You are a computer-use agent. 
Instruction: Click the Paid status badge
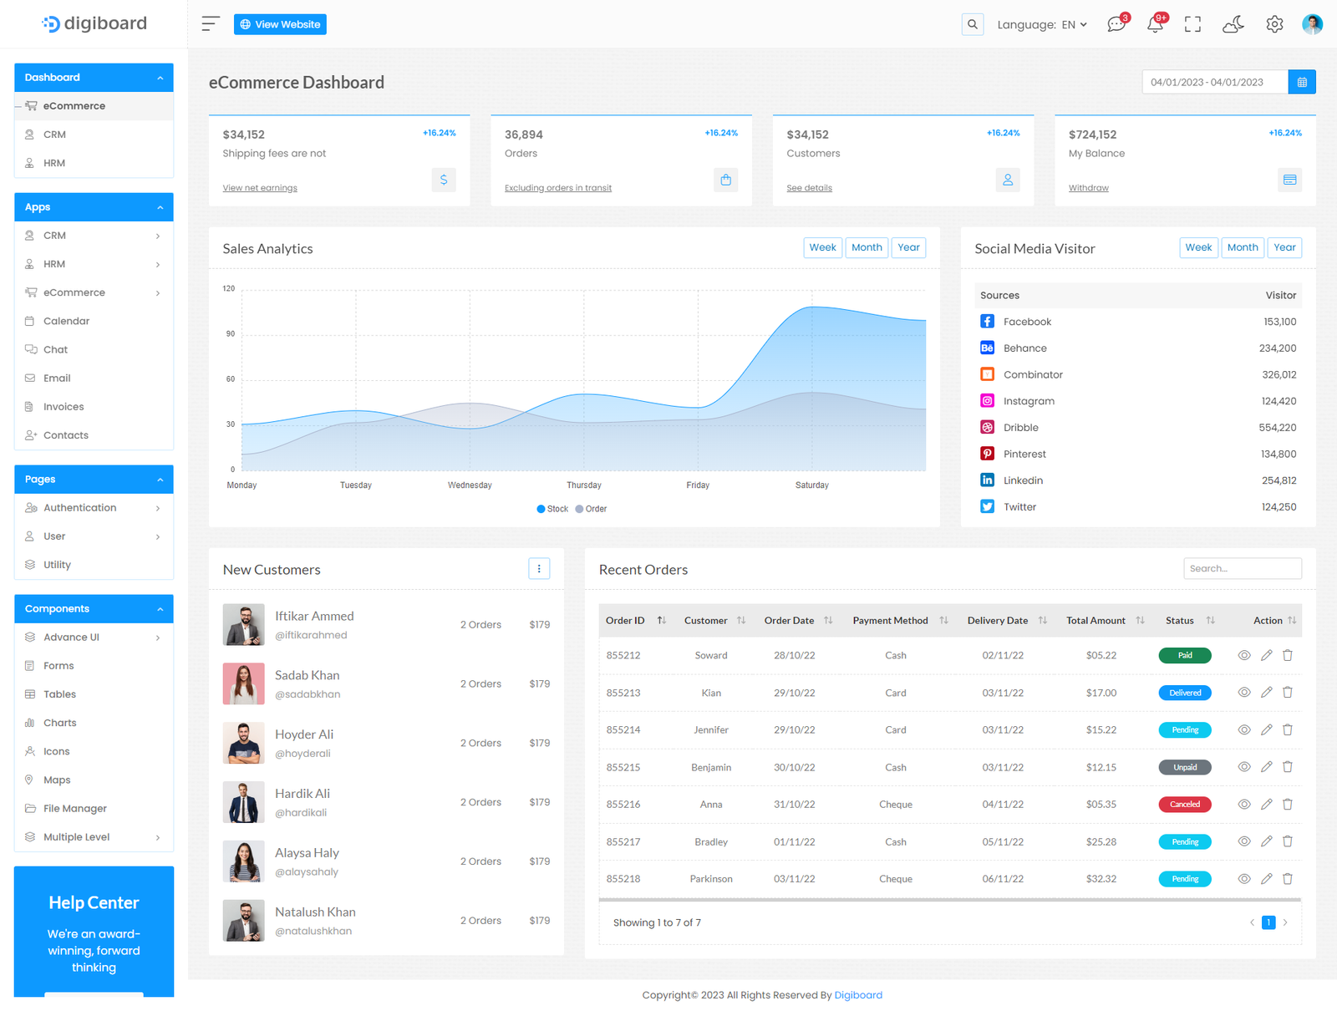[1184, 655]
